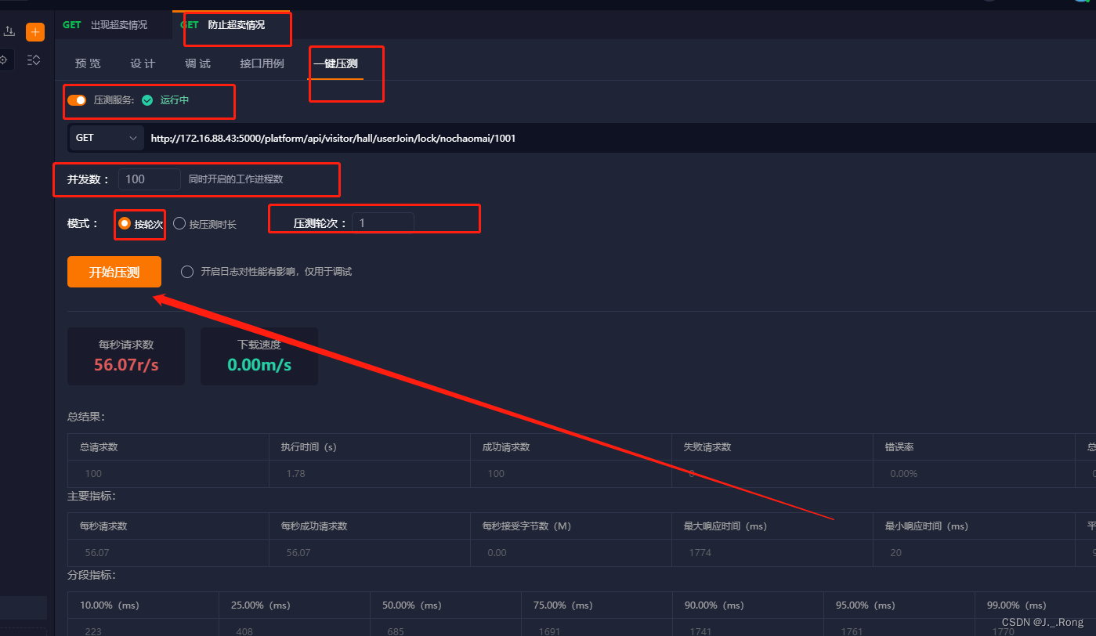
Task: Click the 分段指标 section label
Action: click(x=91, y=575)
